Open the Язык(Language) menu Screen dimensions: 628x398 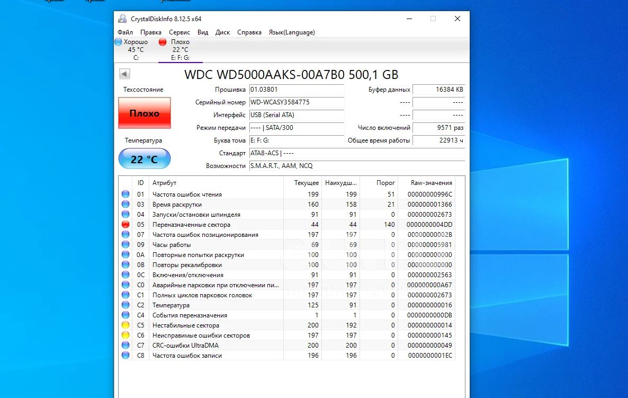coord(292,32)
